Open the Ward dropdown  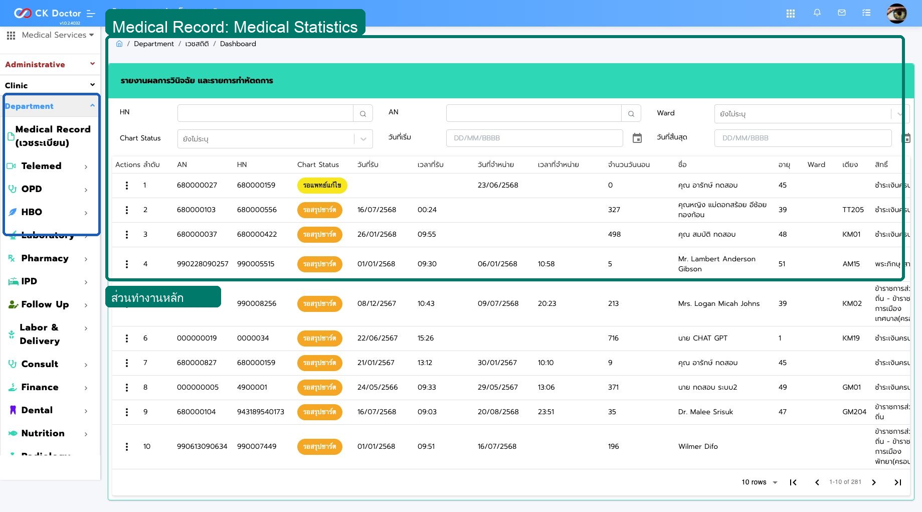pos(811,114)
